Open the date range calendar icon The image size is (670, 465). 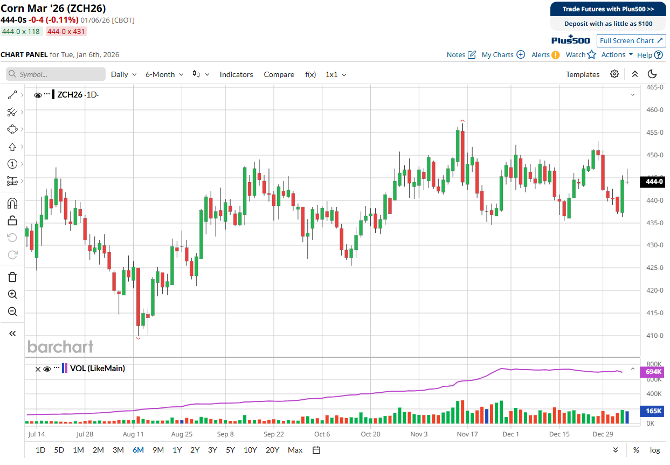pyautogui.click(x=316, y=450)
